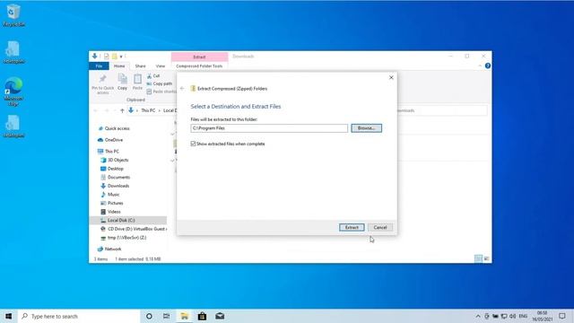Screen dimensions: 574x323
Task: Select CD Drive (D:) VirtualBox Guest
Action: (134, 229)
